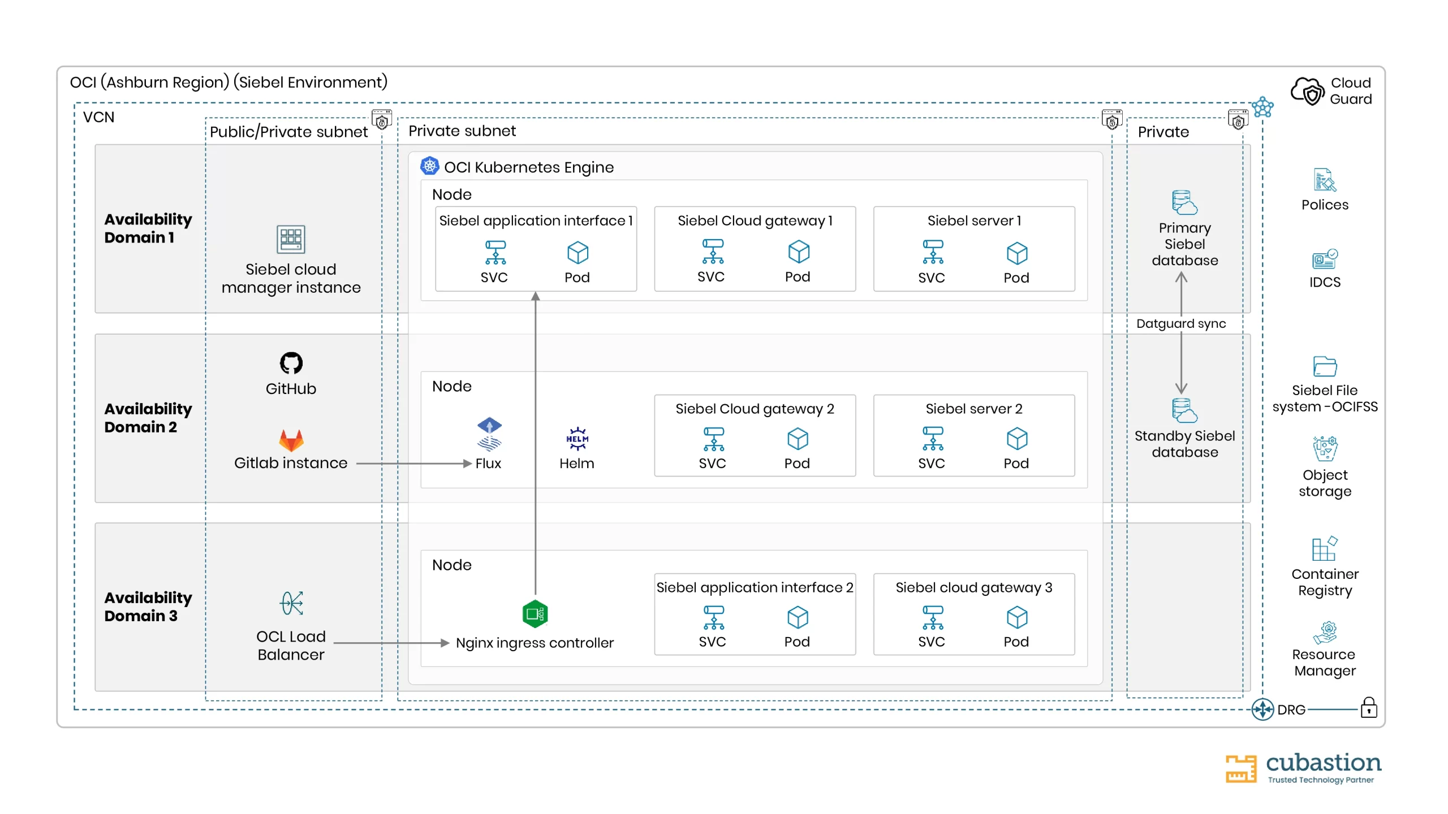Select Pod cube in Siebel Cloud gateway 1

pyautogui.click(x=799, y=252)
